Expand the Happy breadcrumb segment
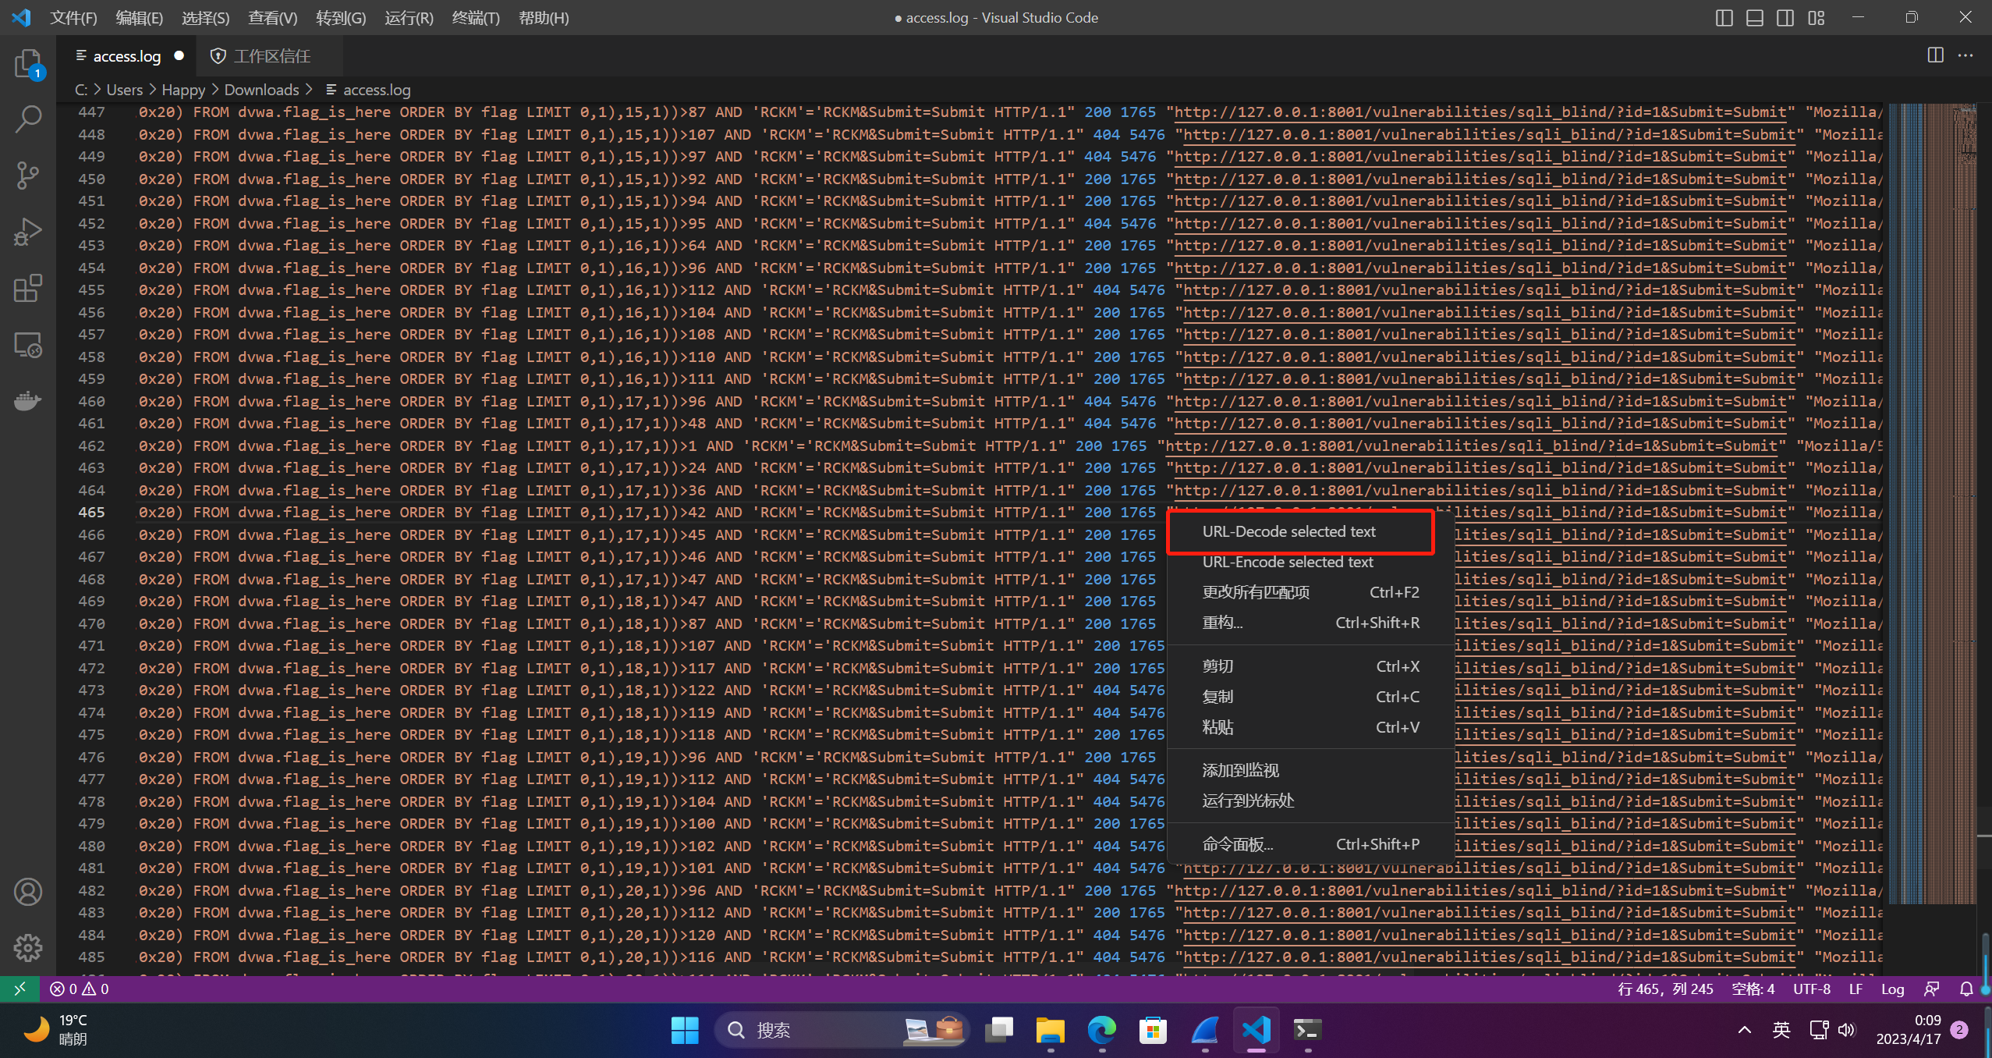Image resolution: width=1992 pixels, height=1058 pixels. pyautogui.click(x=183, y=90)
